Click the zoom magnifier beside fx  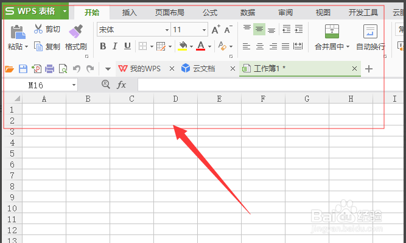click(x=106, y=84)
